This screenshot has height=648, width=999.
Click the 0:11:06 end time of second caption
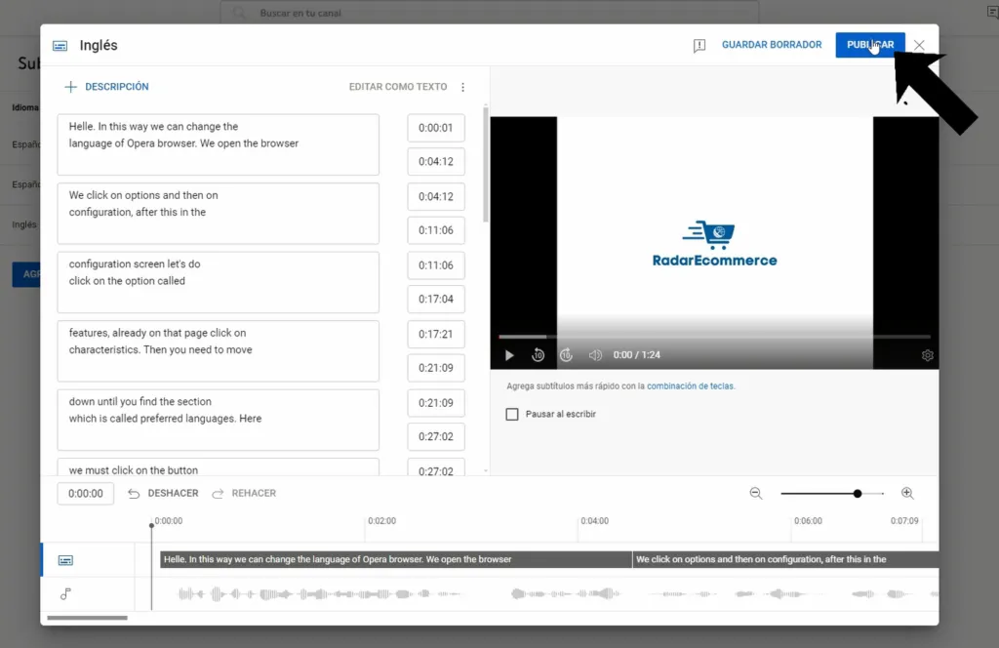pos(436,230)
